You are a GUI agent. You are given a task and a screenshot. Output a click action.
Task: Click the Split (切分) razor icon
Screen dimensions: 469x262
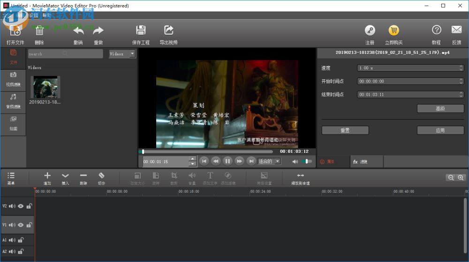point(101,175)
